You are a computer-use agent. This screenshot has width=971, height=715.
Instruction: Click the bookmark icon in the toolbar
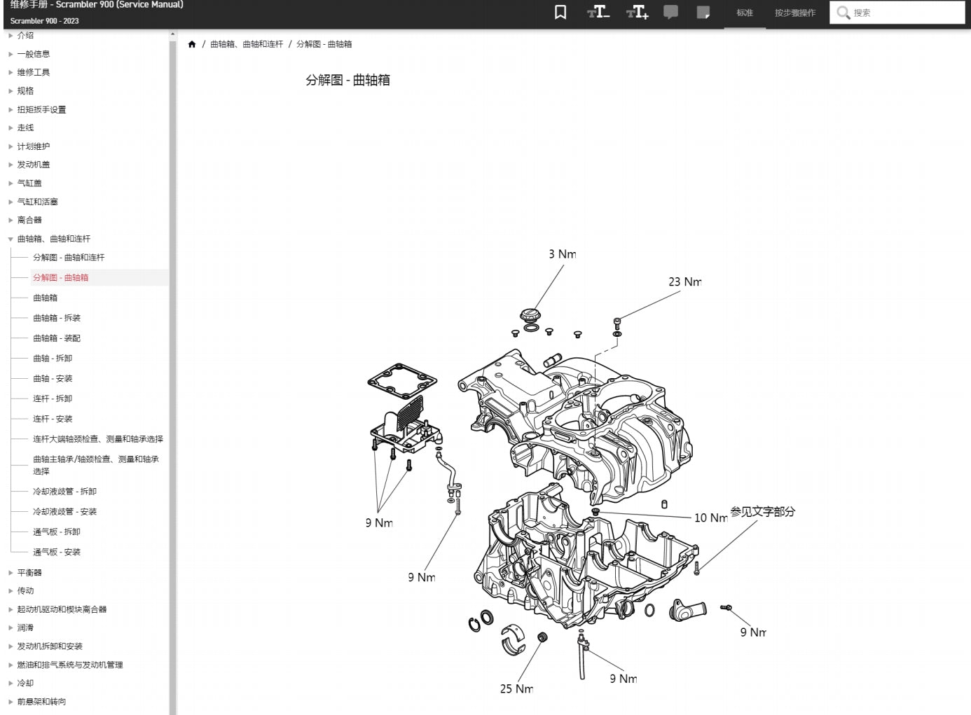pyautogui.click(x=559, y=12)
